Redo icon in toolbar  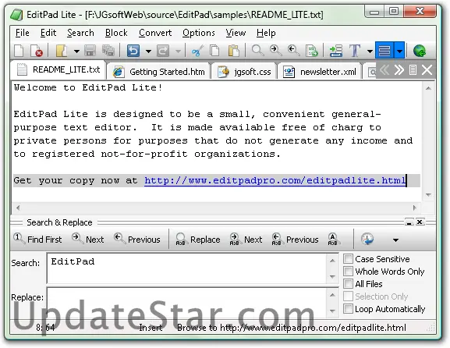coord(163,51)
